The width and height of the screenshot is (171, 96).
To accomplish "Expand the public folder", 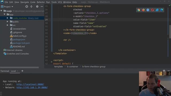I will pos(7,22).
